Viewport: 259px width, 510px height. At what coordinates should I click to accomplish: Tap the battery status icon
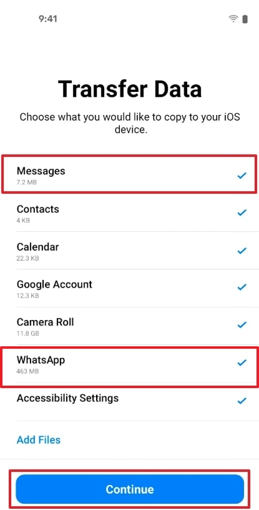tap(245, 19)
